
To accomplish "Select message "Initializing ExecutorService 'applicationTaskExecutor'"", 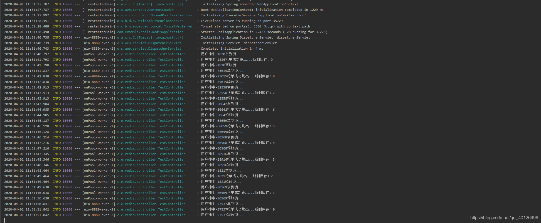I will coord(254,15).
